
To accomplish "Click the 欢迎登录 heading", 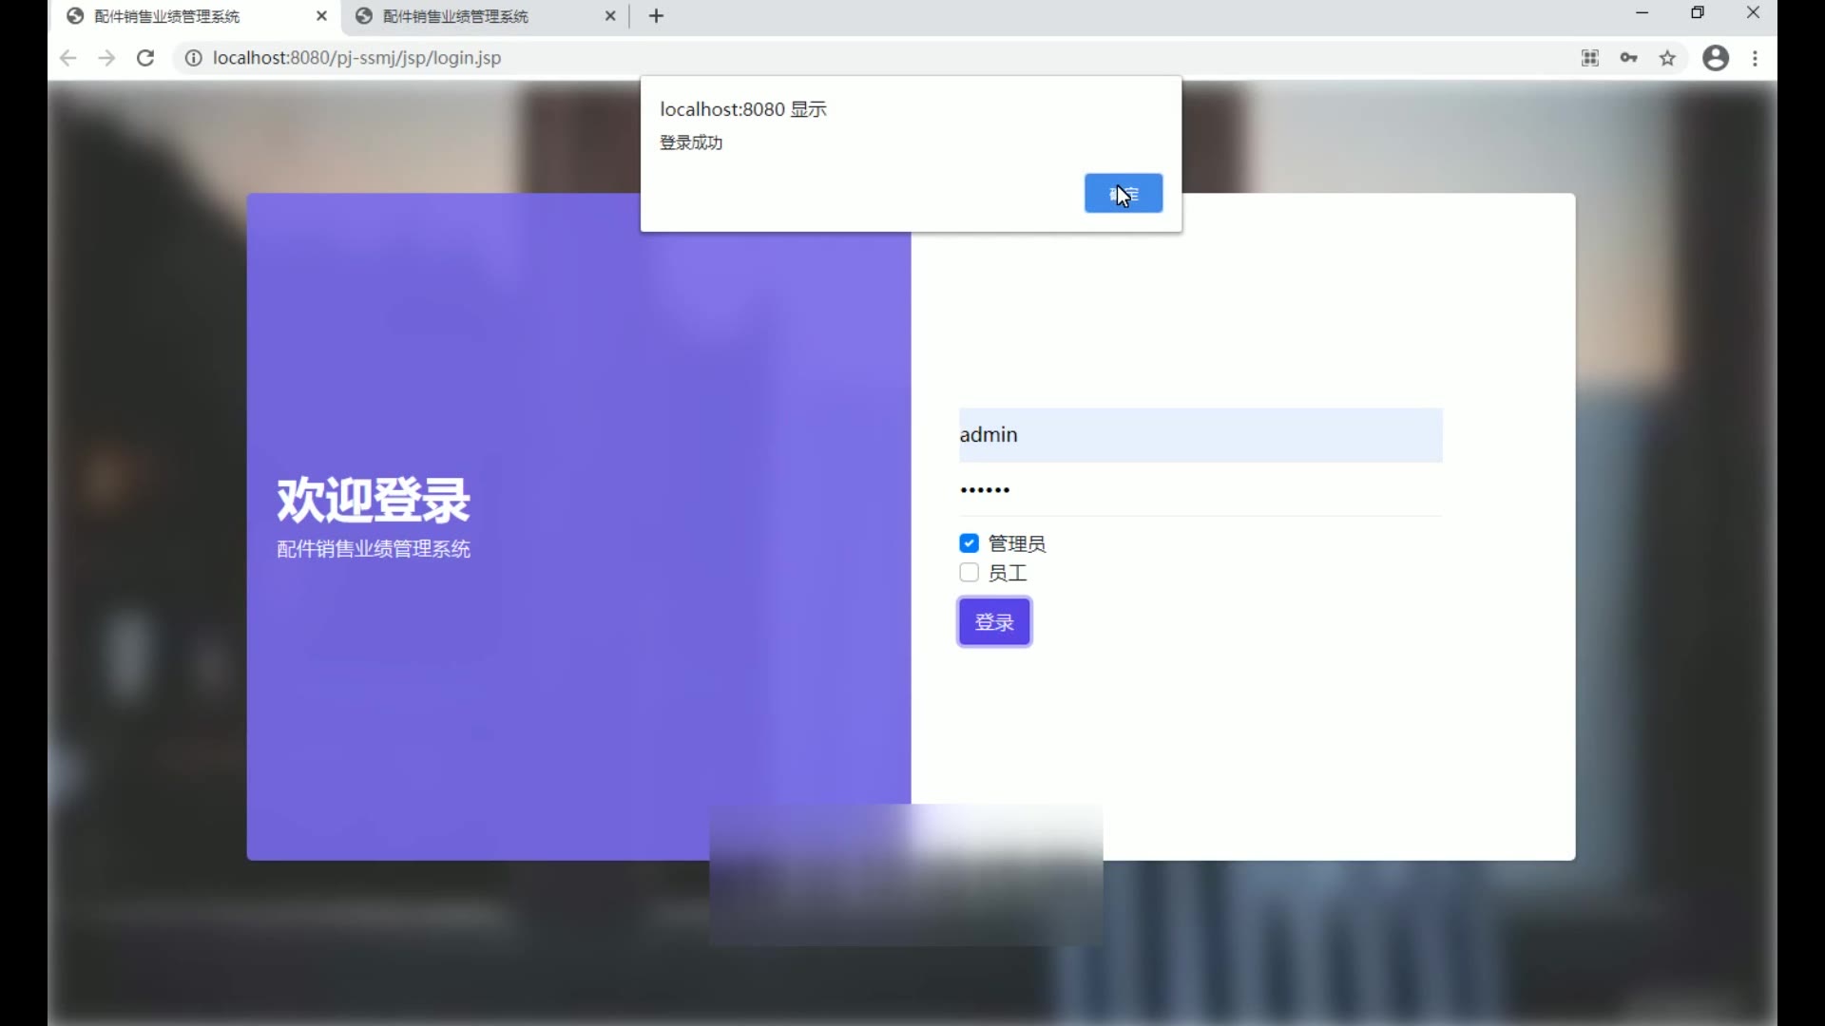I will (x=374, y=500).
